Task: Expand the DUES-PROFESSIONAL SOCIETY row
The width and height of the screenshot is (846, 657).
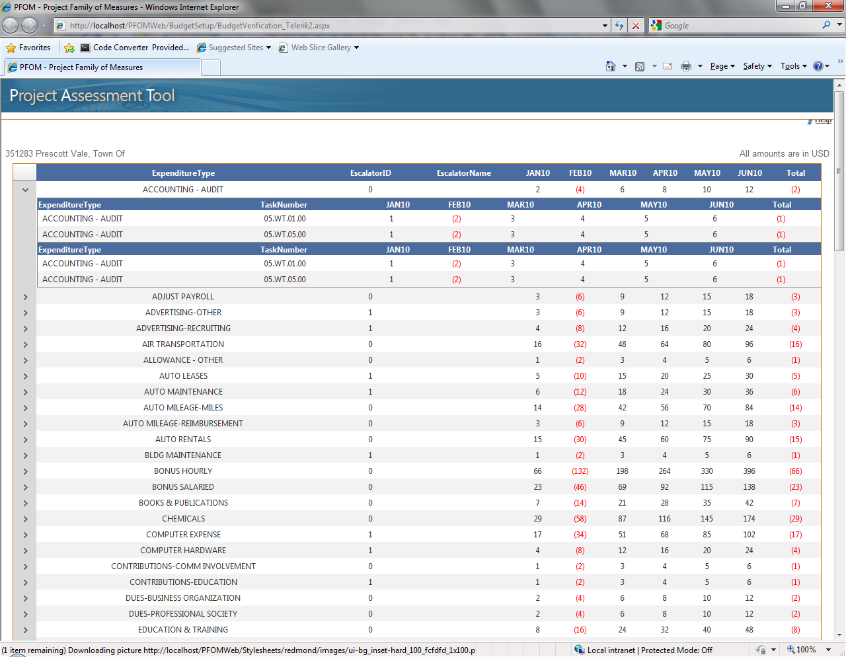Action: 25,614
